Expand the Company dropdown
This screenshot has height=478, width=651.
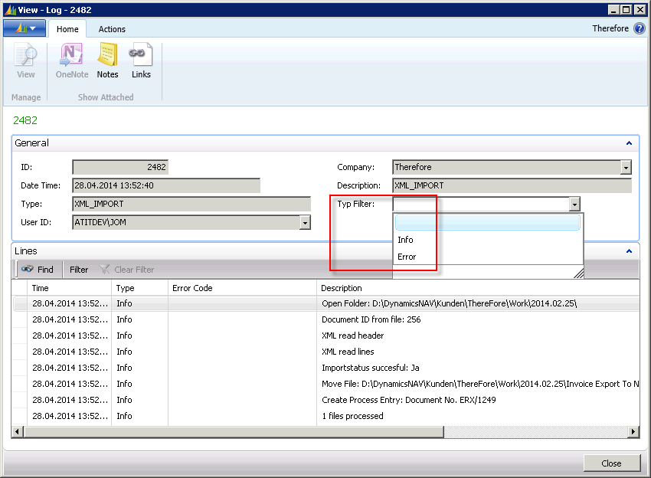tap(626, 167)
